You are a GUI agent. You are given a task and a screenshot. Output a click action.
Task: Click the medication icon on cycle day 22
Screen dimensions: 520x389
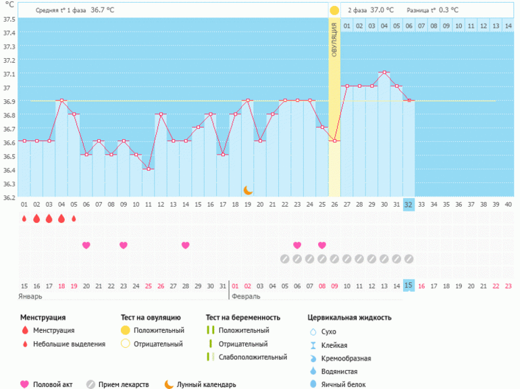tap(285, 259)
